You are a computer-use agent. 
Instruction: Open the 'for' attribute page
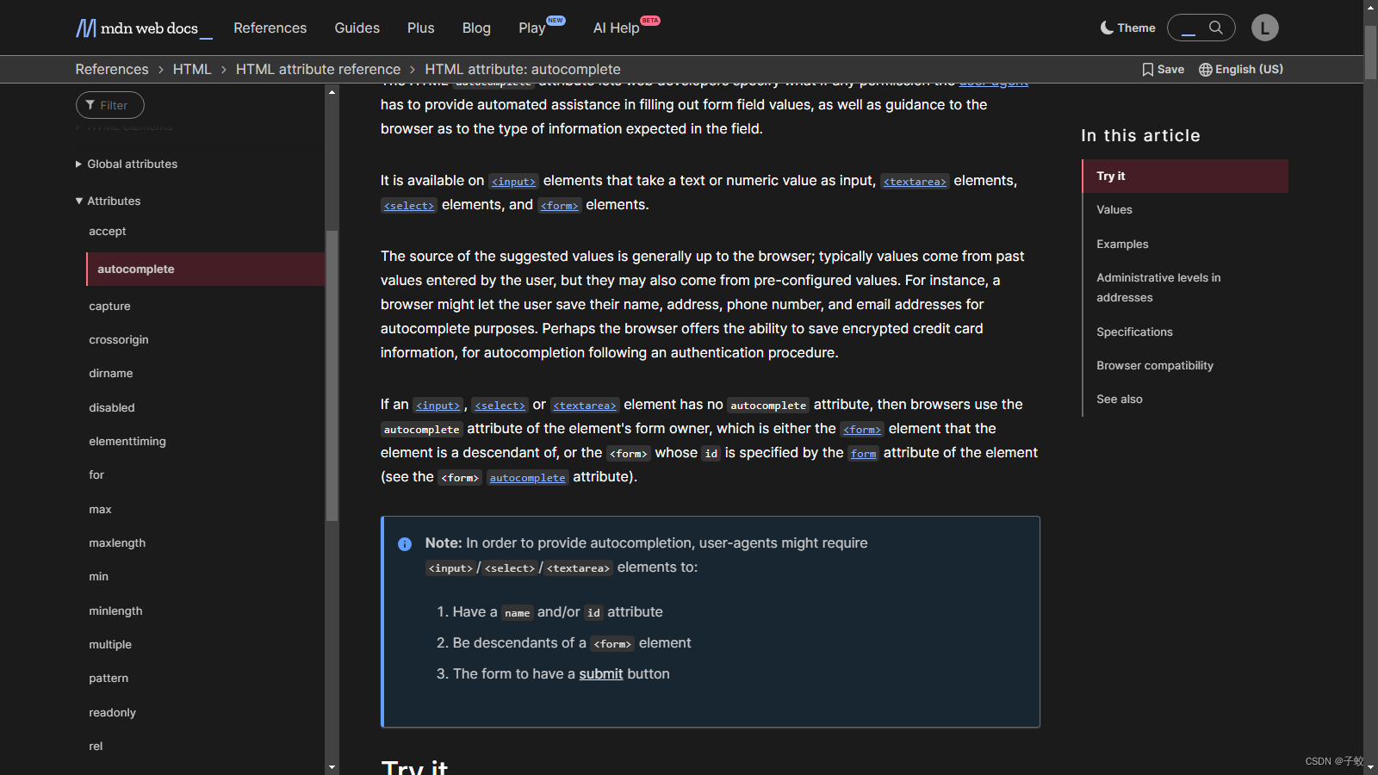click(96, 474)
